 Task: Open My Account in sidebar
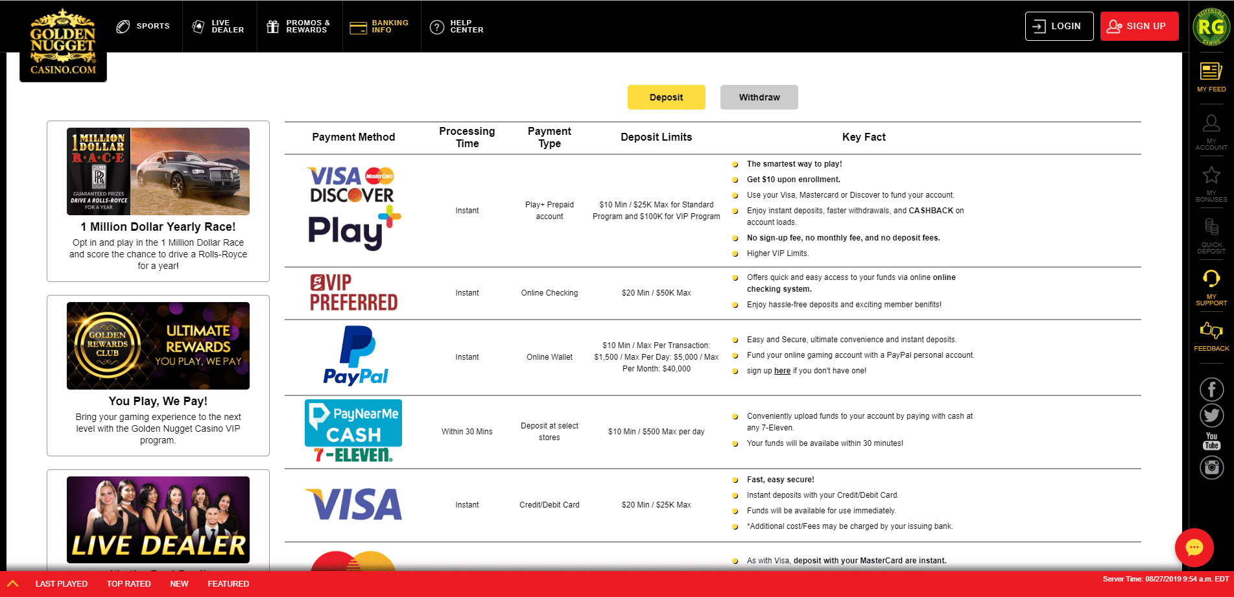pyautogui.click(x=1211, y=132)
